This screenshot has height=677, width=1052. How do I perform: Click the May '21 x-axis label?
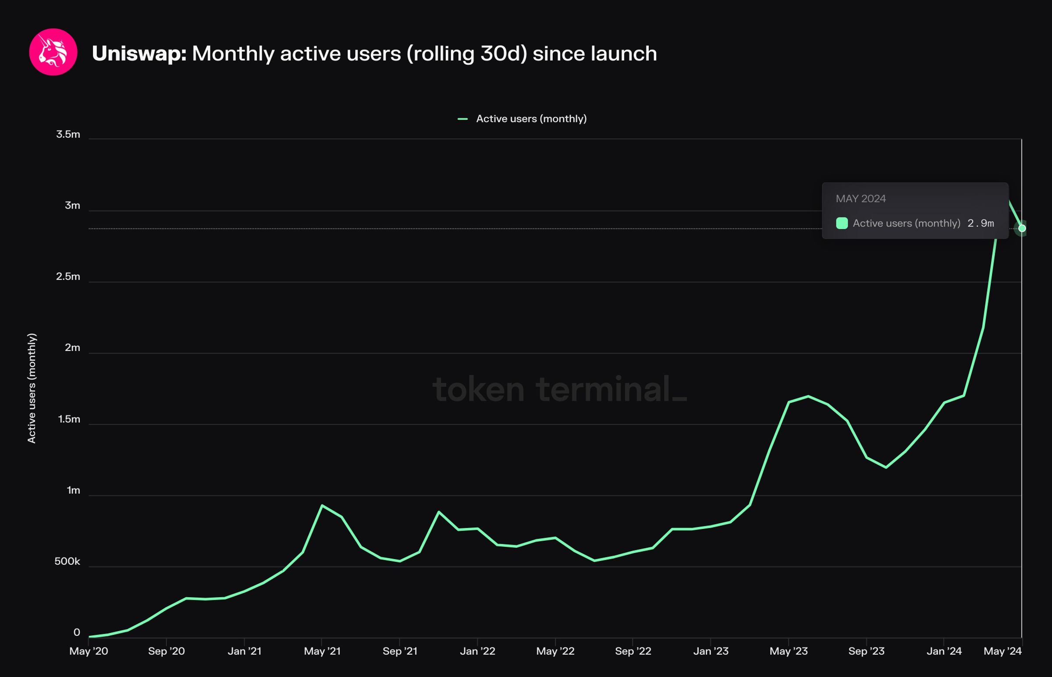(322, 651)
